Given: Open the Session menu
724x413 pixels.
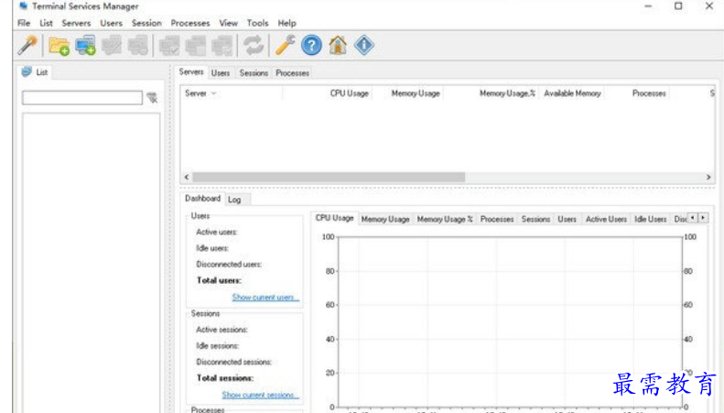Looking at the screenshot, I should click(146, 23).
